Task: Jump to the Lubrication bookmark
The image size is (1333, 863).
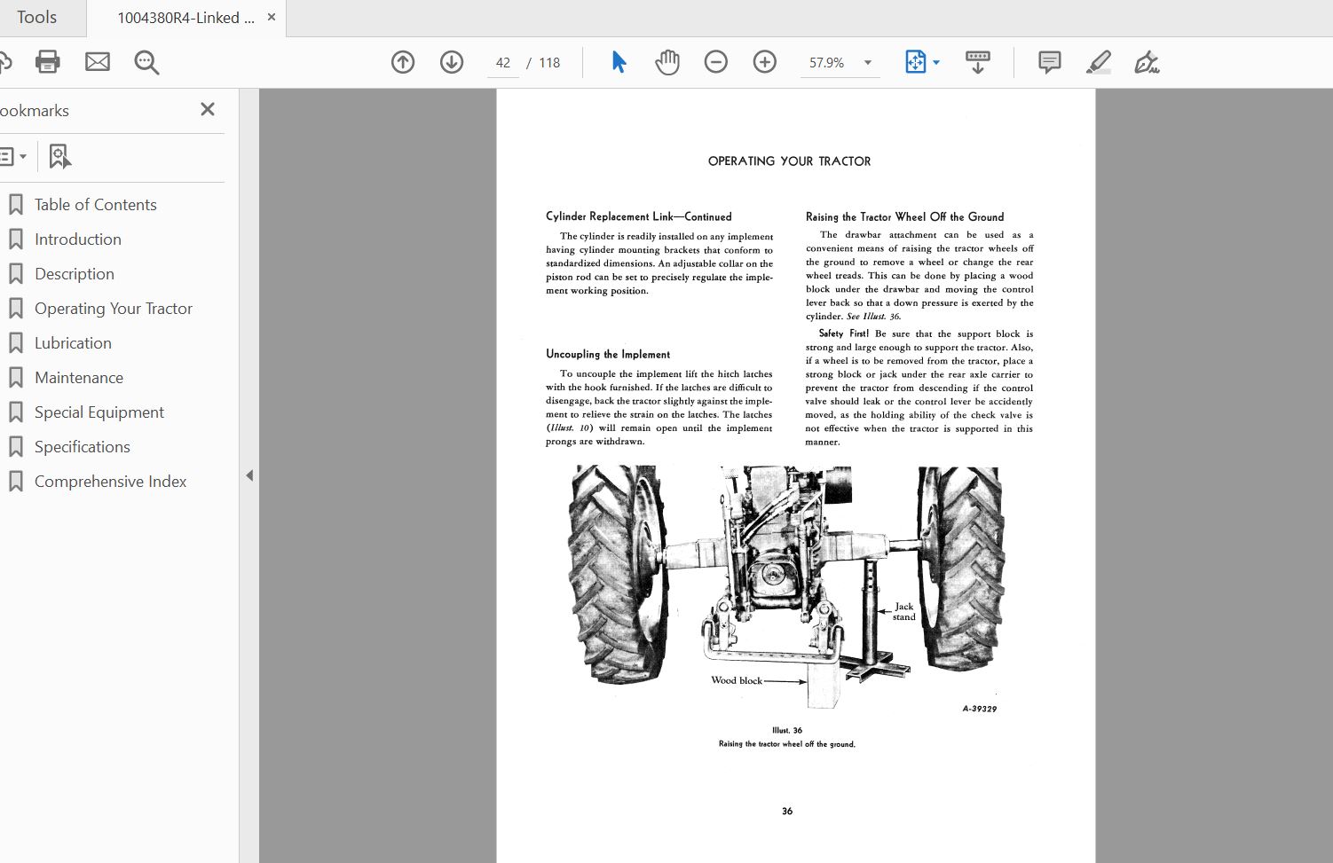Action: click(x=72, y=342)
